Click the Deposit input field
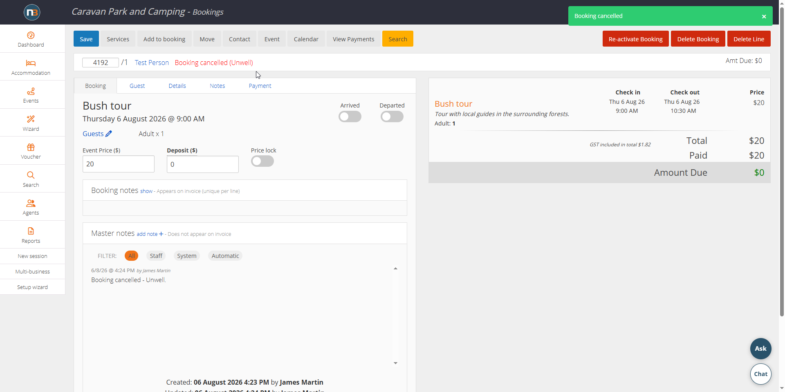785x392 pixels. point(203,164)
